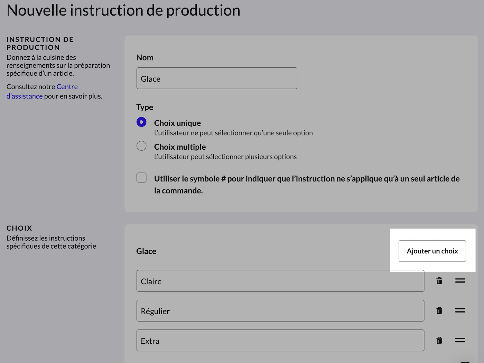Select the Choix multiple radio button
Image resolution: width=484 pixels, height=363 pixels.
click(141, 146)
